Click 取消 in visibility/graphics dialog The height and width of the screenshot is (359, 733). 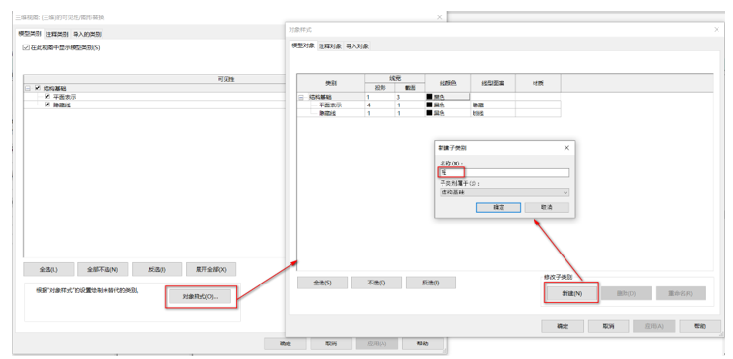click(331, 344)
